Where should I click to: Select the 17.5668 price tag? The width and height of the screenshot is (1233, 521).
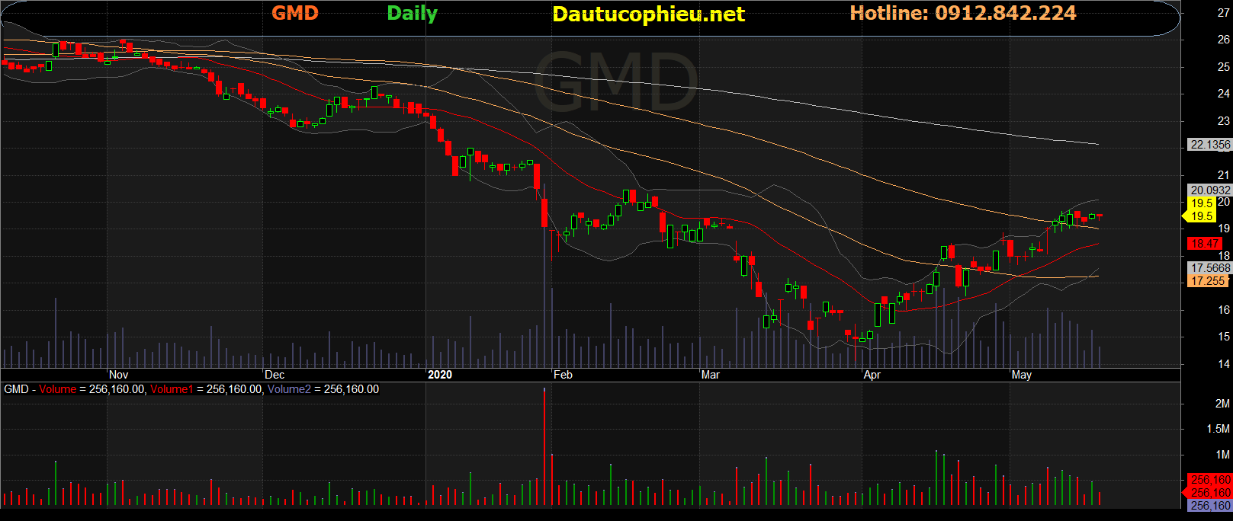(1210, 268)
